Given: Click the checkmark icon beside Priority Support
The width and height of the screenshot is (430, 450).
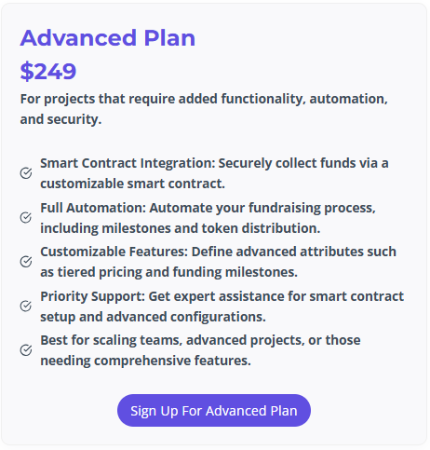Looking at the screenshot, I should 26,306.
